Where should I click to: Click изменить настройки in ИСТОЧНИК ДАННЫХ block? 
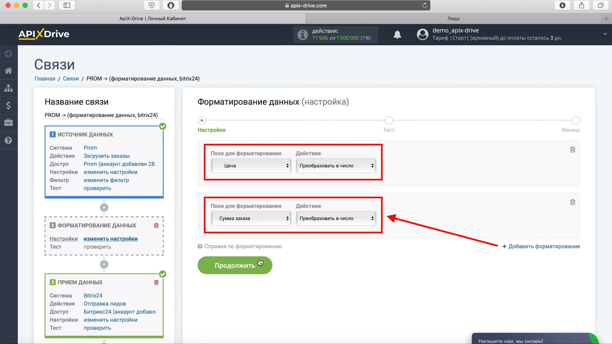111,172
